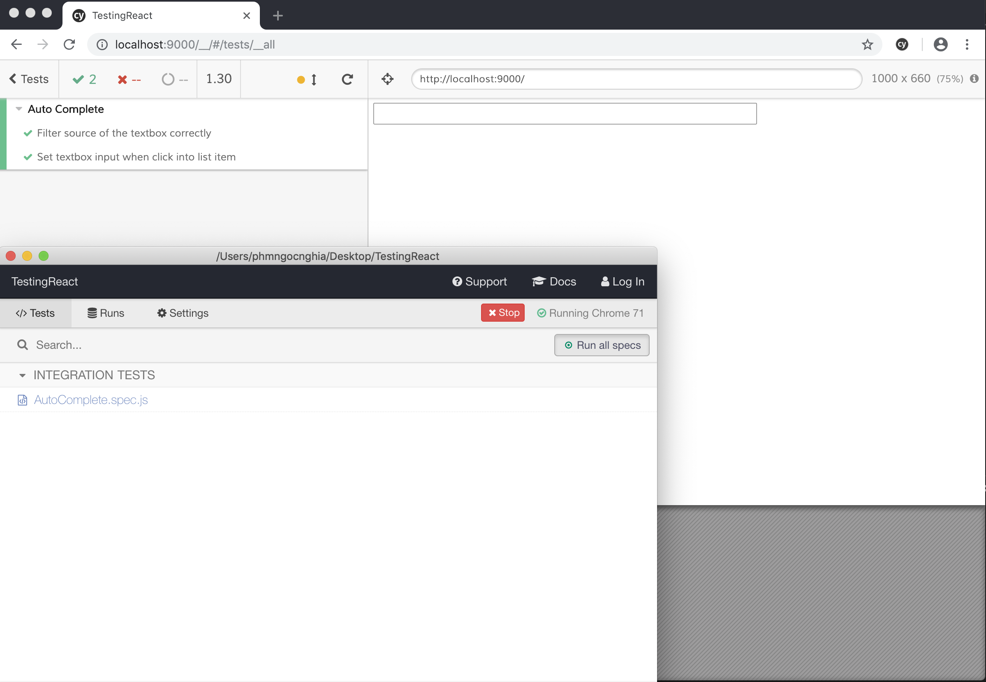
Task: Go back to Tests list in runner
Action: (29, 79)
